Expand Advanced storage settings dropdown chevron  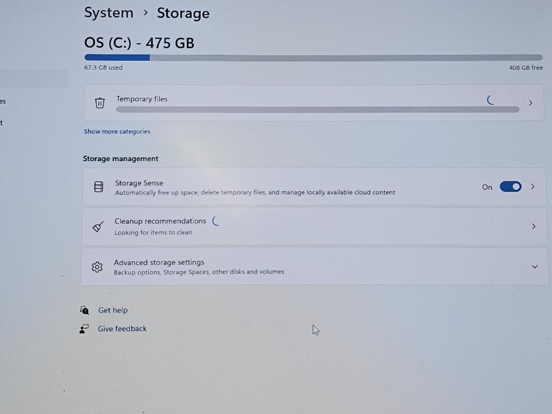535,267
